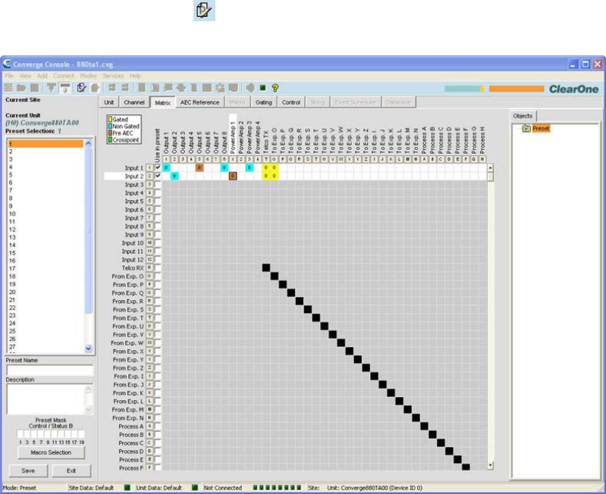Screen dimensions: 606x494
Task: Click the brown Pre AEC legend swatch
Action: pyautogui.click(x=110, y=133)
